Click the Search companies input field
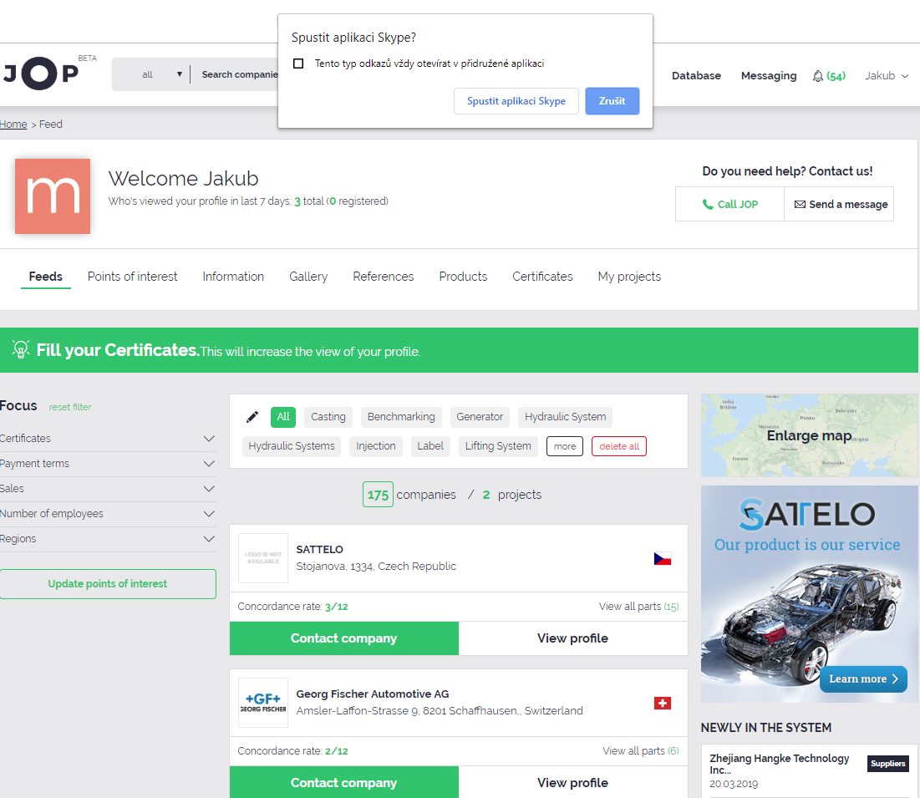Viewport: 920px width, 798px height. 239,74
